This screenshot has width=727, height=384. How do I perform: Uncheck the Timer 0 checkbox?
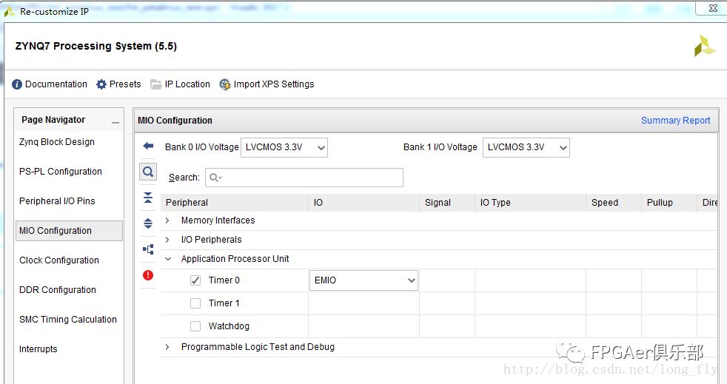point(195,280)
